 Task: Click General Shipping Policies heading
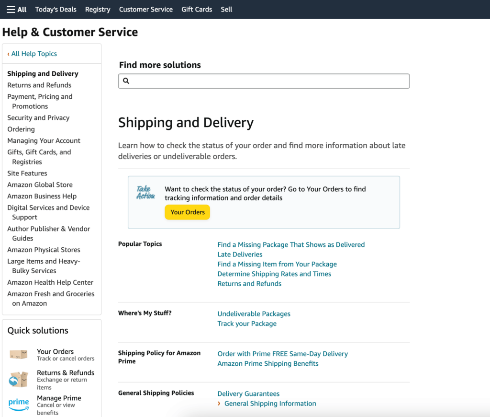click(x=156, y=393)
